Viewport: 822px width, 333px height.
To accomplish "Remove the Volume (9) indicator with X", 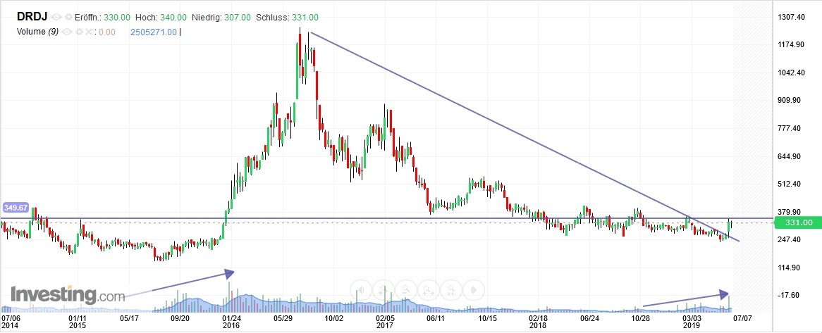I will 89,32.
